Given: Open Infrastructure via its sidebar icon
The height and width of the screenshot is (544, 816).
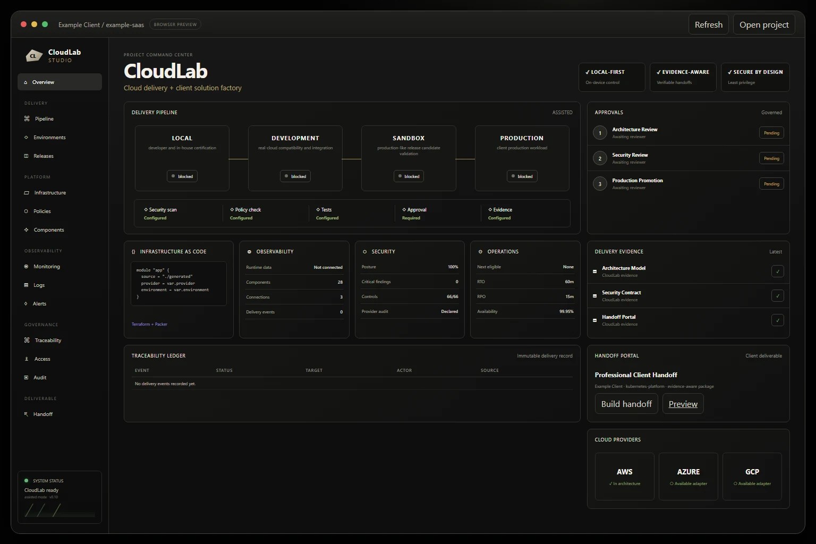Looking at the screenshot, I should pyautogui.click(x=27, y=192).
